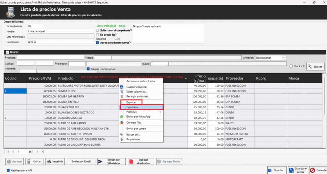
Task: Click the Guardar save button
Action: pos(276,170)
